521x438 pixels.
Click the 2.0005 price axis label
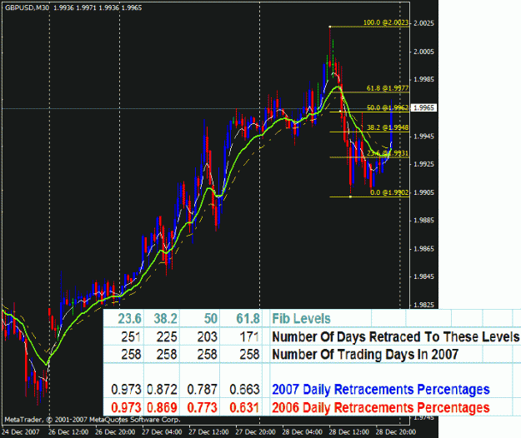point(423,52)
